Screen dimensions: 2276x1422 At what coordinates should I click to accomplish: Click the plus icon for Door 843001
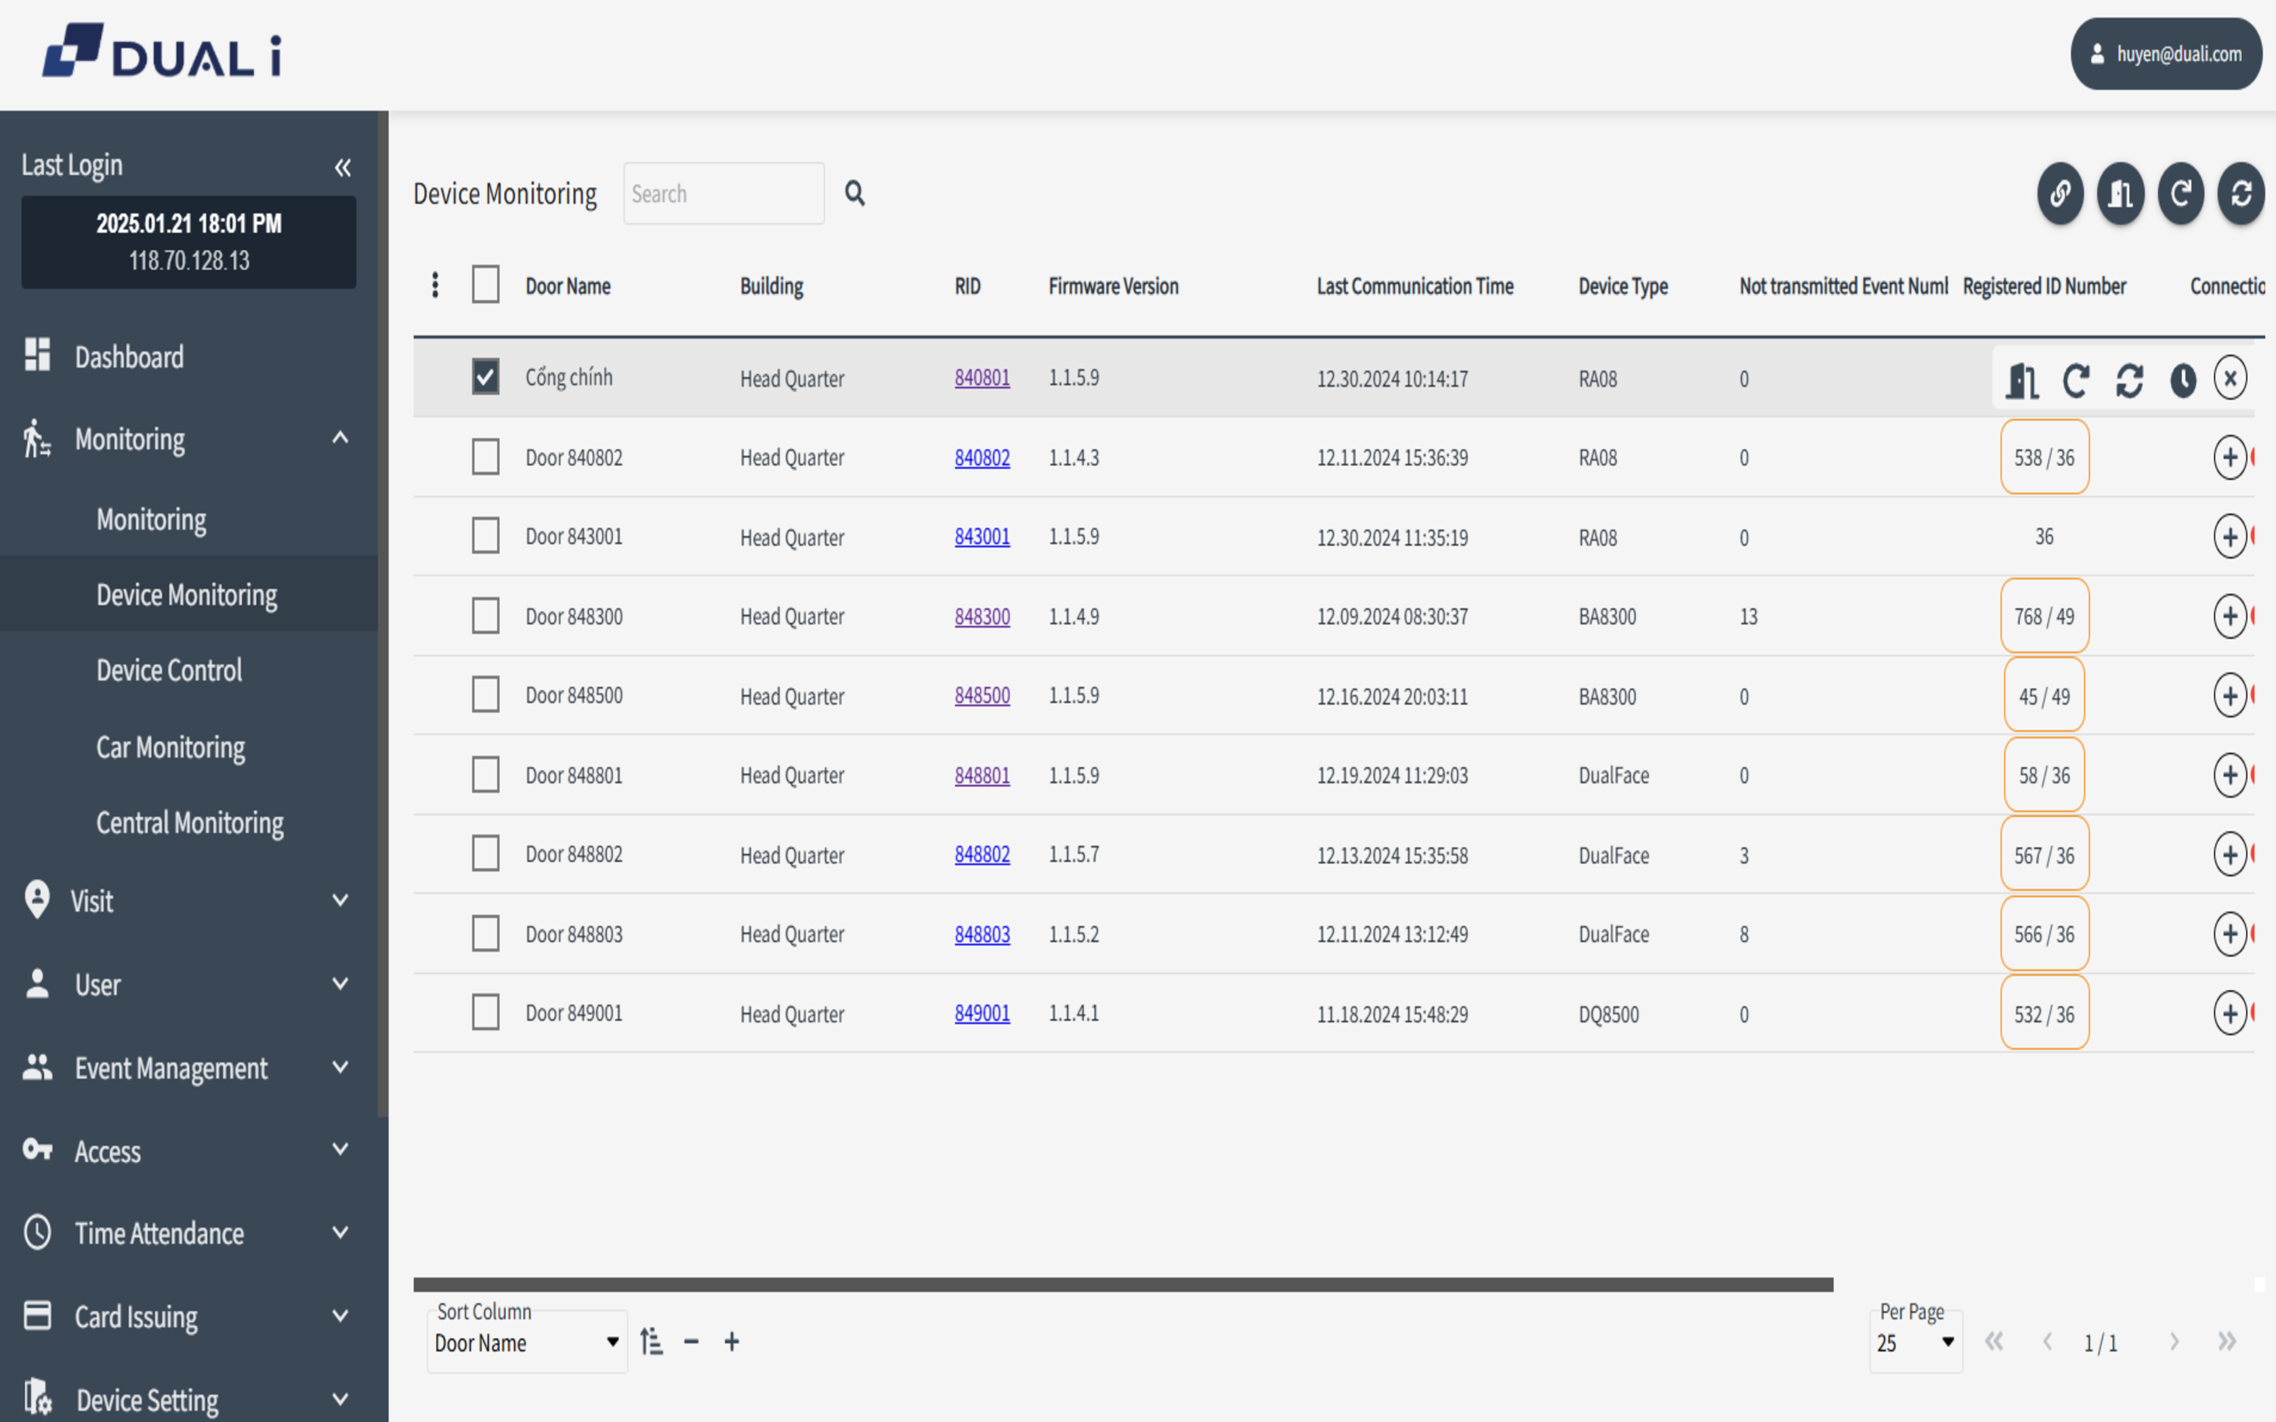[2230, 537]
